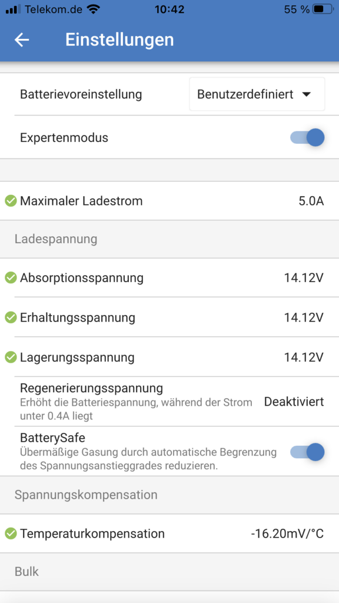
Task: Edit the Erhaltungsspannung 14.12V value
Action: click(x=304, y=317)
